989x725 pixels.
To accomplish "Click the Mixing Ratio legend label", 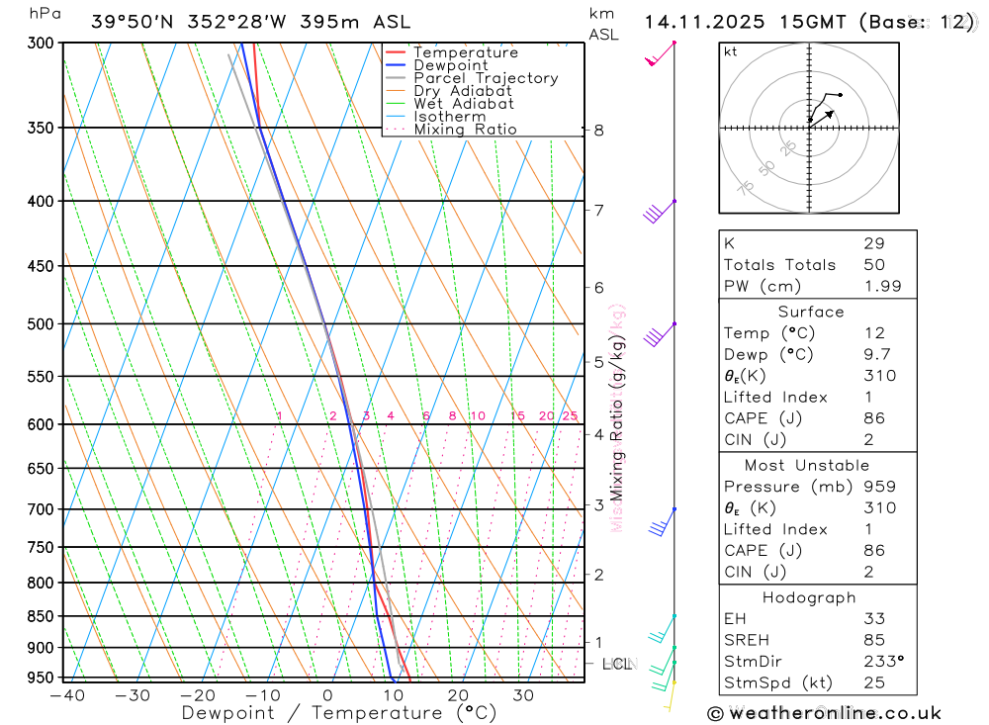I will point(466,130).
